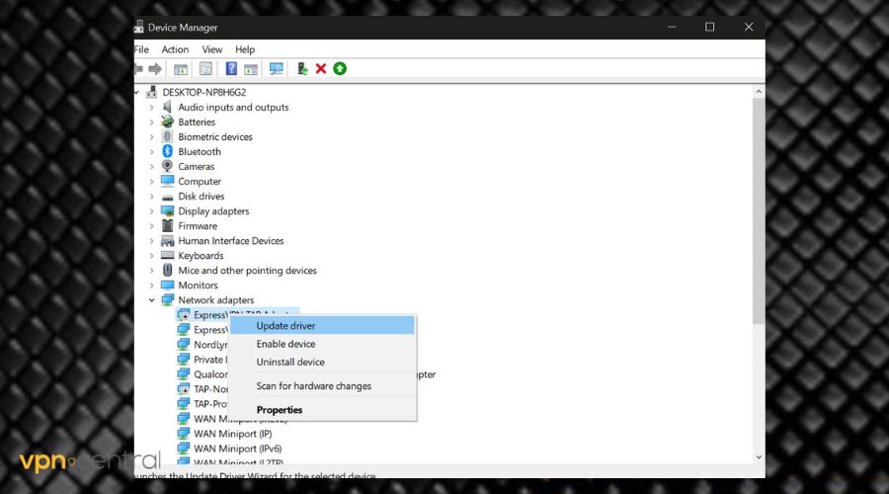Click the Forward arrow toolbar icon

(x=155, y=69)
